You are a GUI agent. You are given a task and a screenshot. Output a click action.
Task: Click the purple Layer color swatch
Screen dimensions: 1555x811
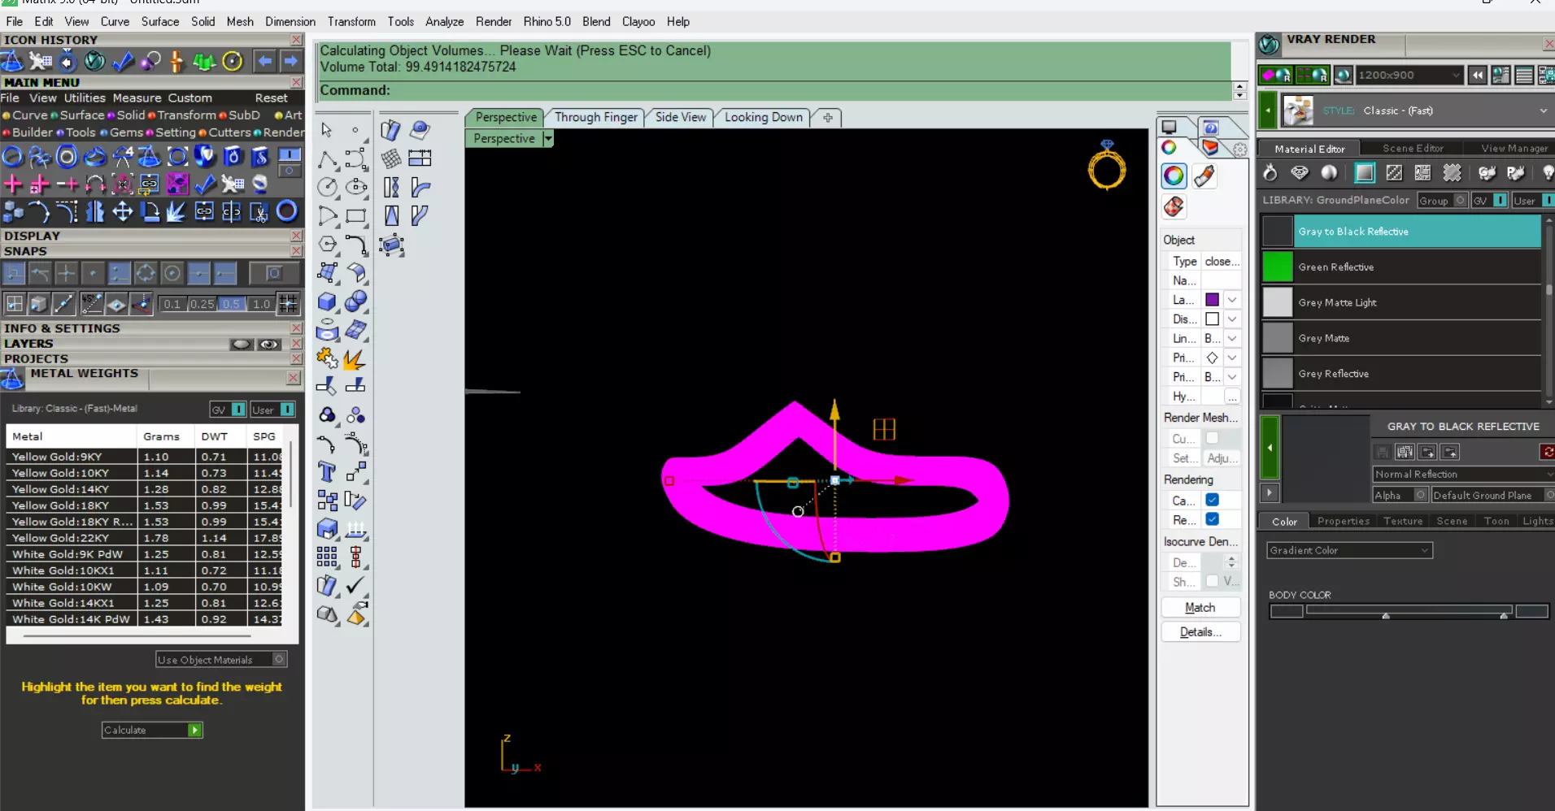pyautogui.click(x=1212, y=300)
